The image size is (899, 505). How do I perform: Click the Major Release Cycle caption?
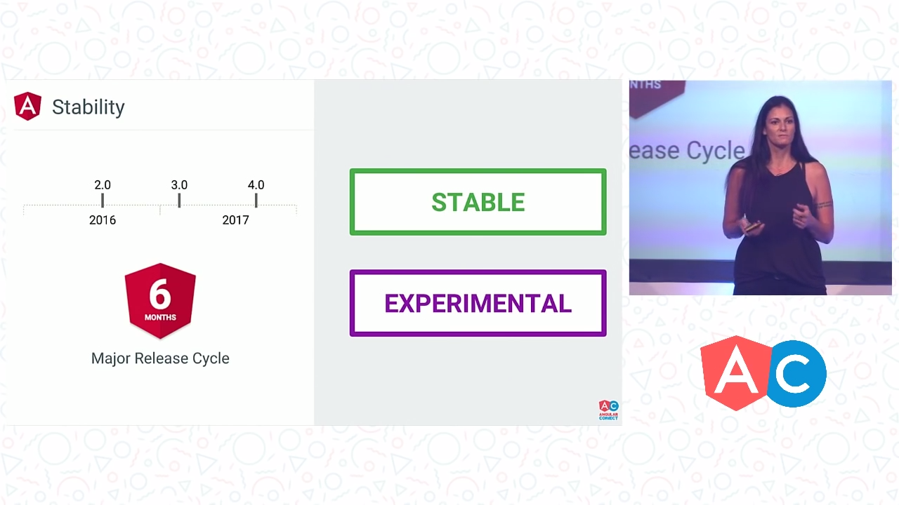[x=160, y=358]
